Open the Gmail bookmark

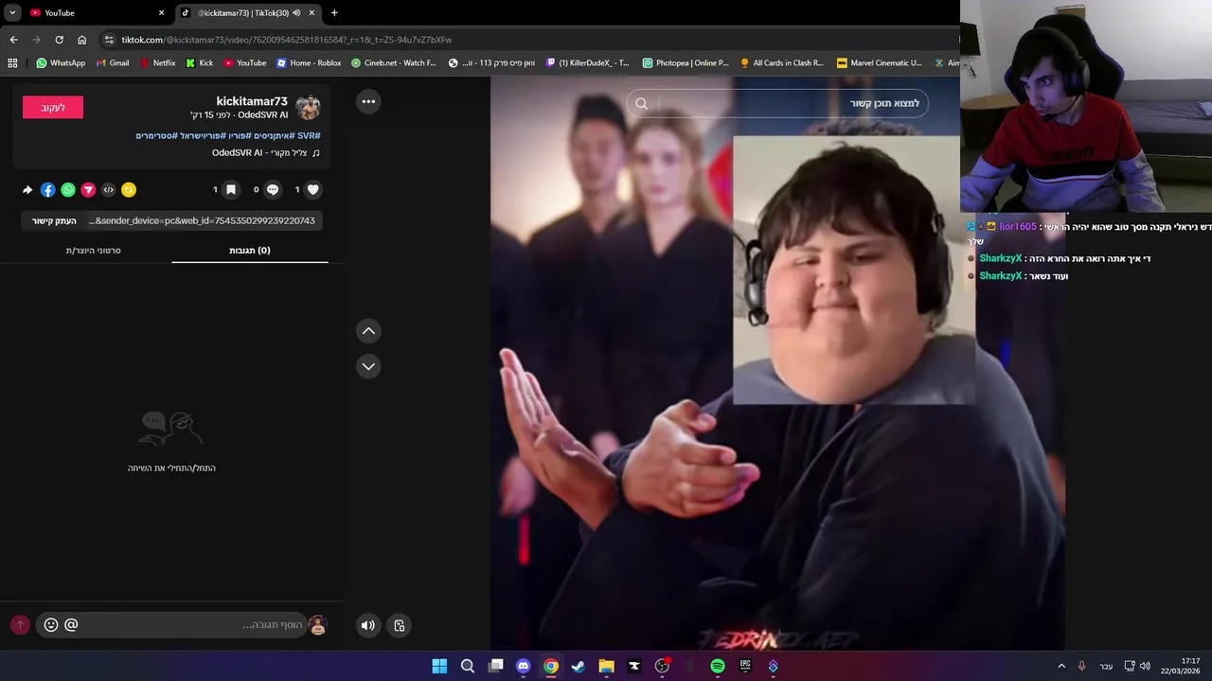point(113,62)
